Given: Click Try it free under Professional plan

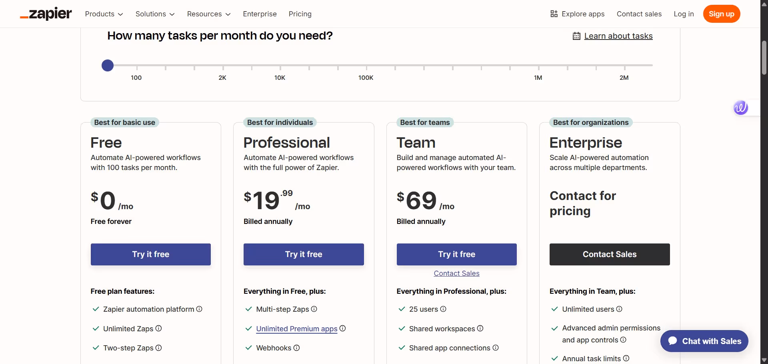Looking at the screenshot, I should [x=304, y=254].
